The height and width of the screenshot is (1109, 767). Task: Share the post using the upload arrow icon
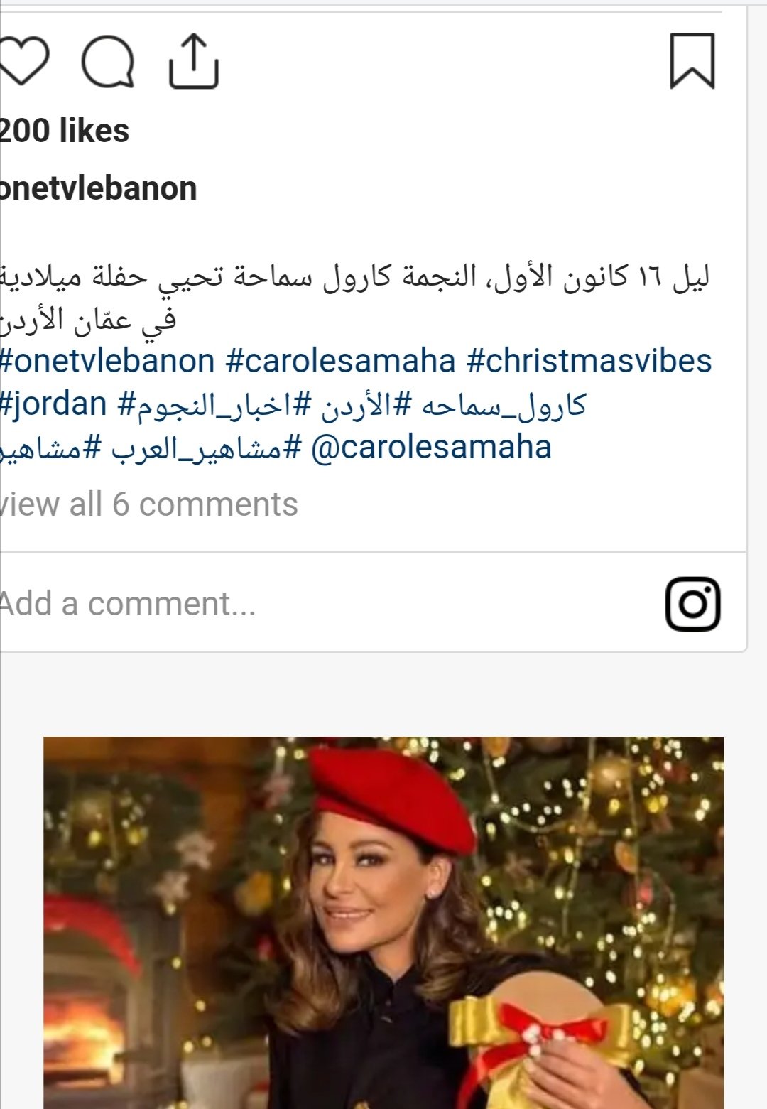coord(193,61)
